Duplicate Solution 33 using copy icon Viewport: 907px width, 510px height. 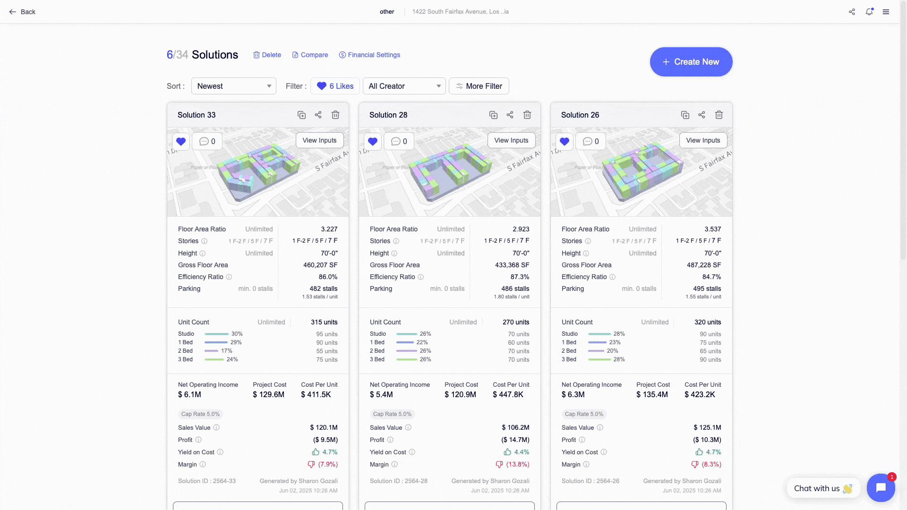[x=301, y=115]
